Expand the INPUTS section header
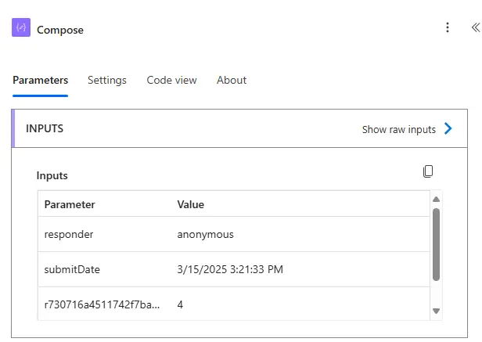This screenshot has height=342, width=482. point(45,128)
